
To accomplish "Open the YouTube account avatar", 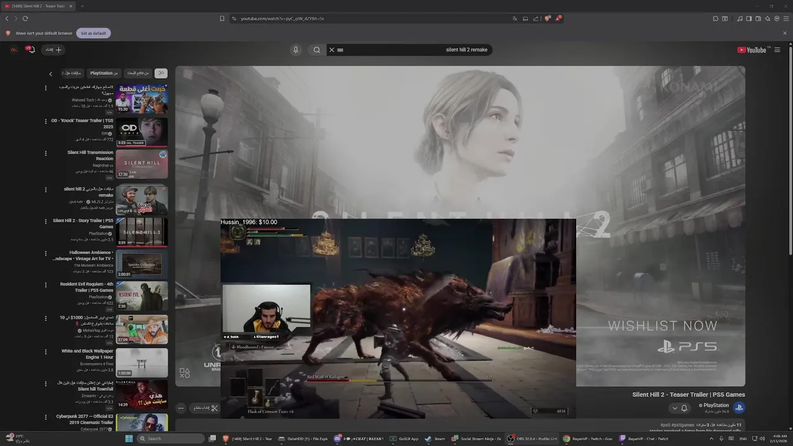I will (14, 50).
